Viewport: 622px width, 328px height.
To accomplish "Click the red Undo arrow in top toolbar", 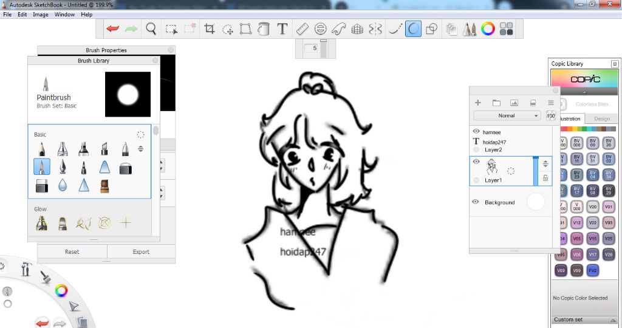I will (112, 29).
